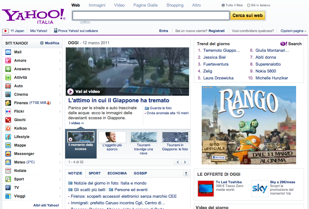Viewport: 309px width, 209px height.
Task: Open the SPORT news tab
Action: (x=95, y=174)
